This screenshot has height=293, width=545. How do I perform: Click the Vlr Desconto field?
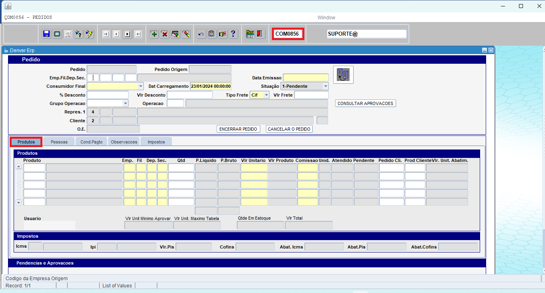pos(190,95)
